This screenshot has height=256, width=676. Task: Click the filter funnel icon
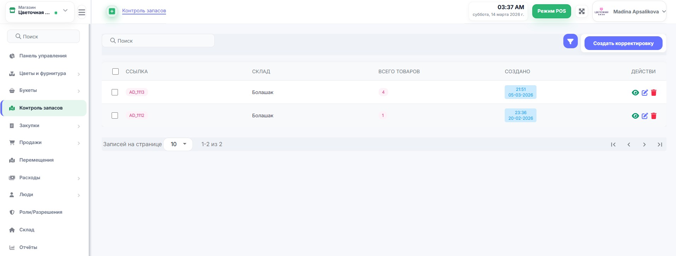pos(570,42)
